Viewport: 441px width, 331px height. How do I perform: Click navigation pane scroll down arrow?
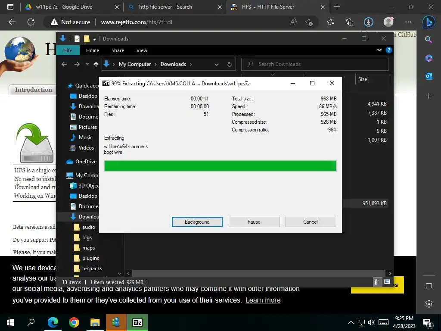coord(119,273)
